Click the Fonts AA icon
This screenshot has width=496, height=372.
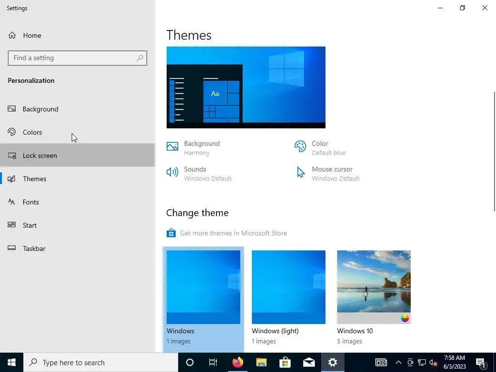(12, 202)
